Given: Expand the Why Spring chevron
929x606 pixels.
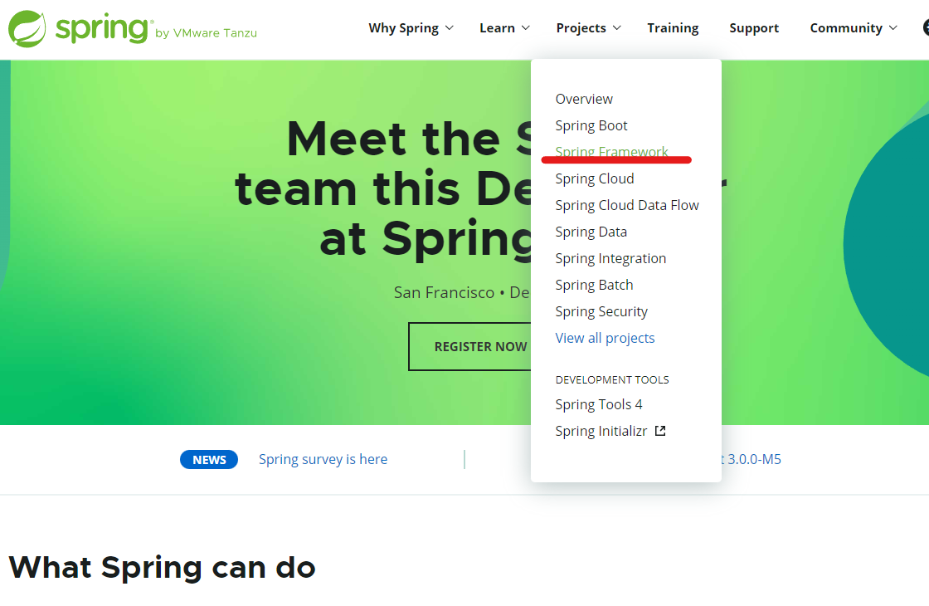Looking at the screenshot, I should pyautogui.click(x=449, y=28).
